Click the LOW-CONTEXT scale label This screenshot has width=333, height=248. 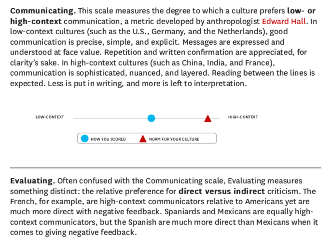[x=50, y=117]
